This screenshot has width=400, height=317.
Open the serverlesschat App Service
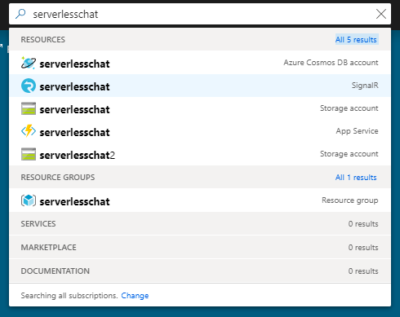[200, 131]
